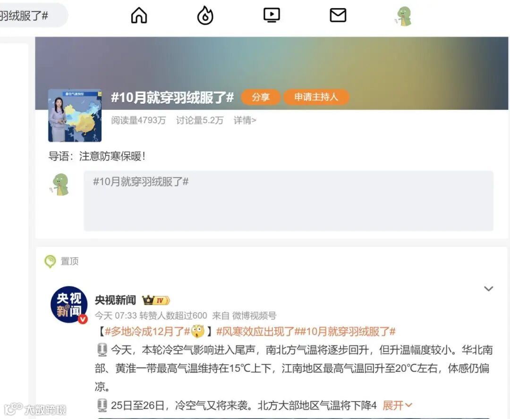Click the 申请主持人 apply host button
Viewport: 510px width, 419px height.
[316, 97]
